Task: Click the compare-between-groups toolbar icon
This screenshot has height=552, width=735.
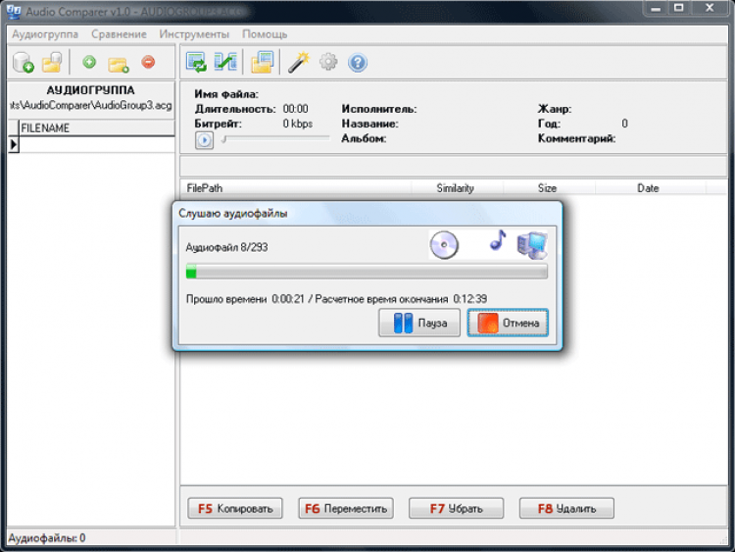Action: [225, 62]
